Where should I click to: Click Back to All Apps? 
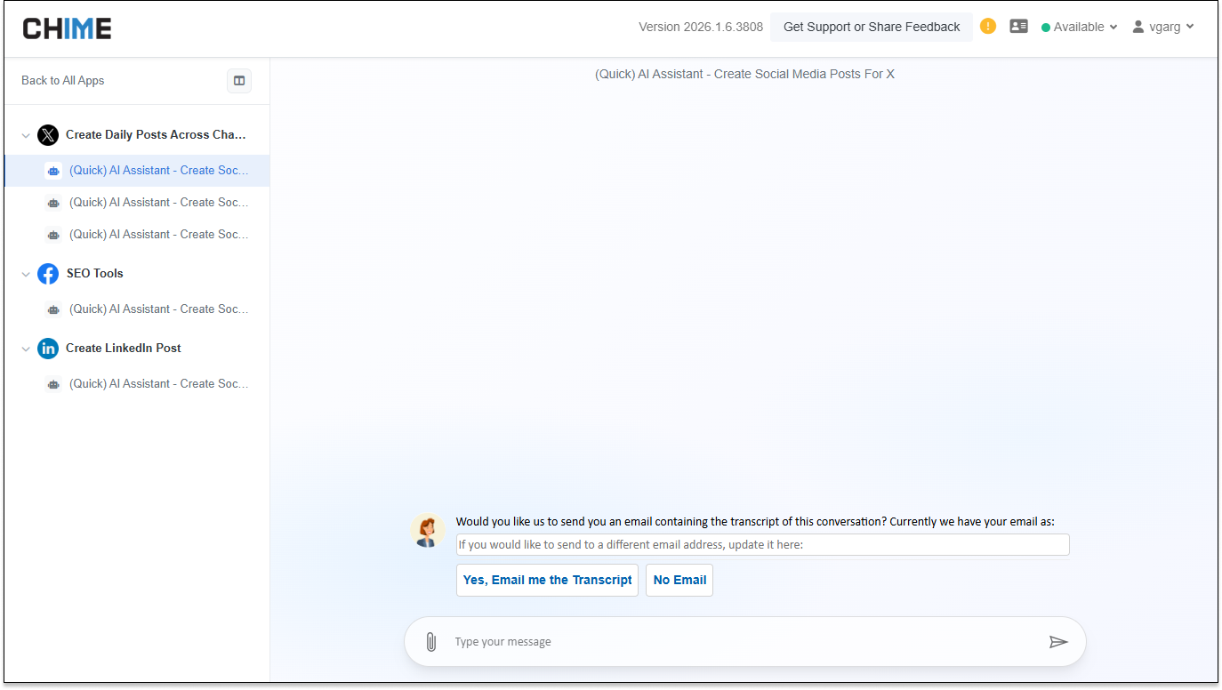62,80
